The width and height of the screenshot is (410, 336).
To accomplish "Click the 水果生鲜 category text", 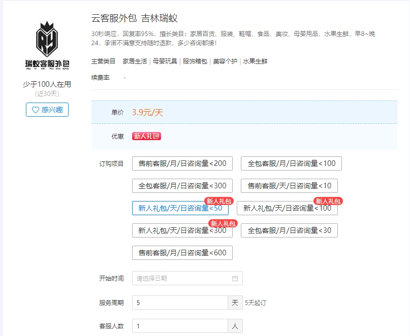I will point(255,61).
